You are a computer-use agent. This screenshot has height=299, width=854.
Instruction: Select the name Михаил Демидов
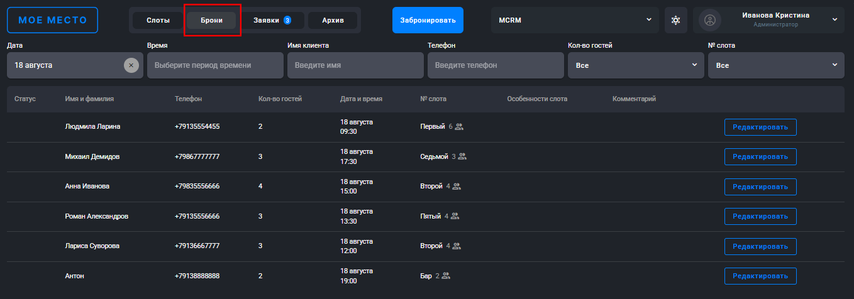point(92,156)
